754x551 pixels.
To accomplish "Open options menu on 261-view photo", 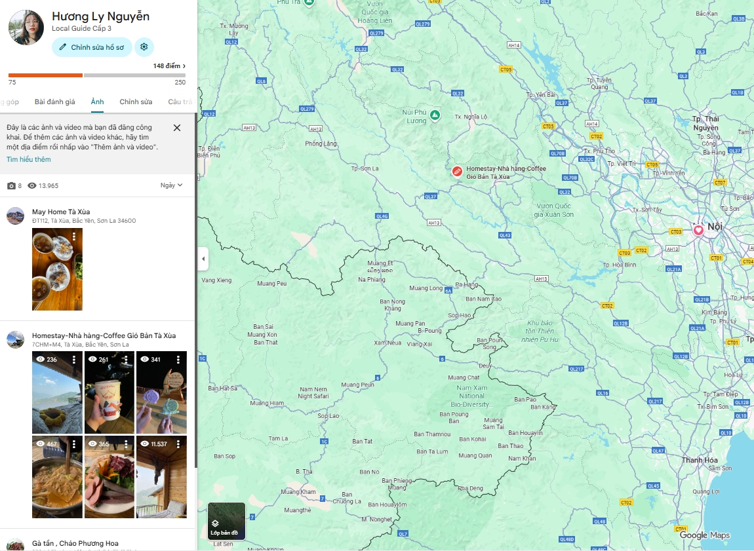I will (126, 359).
